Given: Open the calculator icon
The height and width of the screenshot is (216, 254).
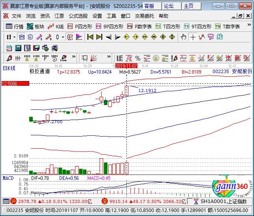Looking at the screenshot, I should (18, 48).
